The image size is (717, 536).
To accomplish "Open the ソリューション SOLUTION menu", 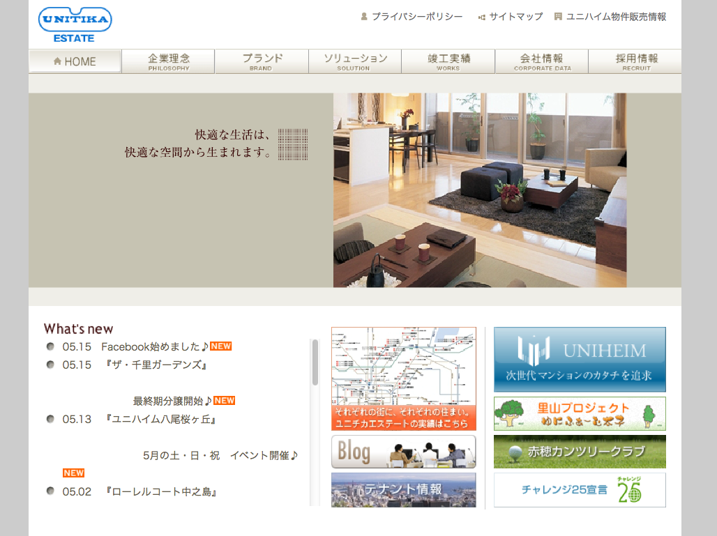I will tap(354, 61).
